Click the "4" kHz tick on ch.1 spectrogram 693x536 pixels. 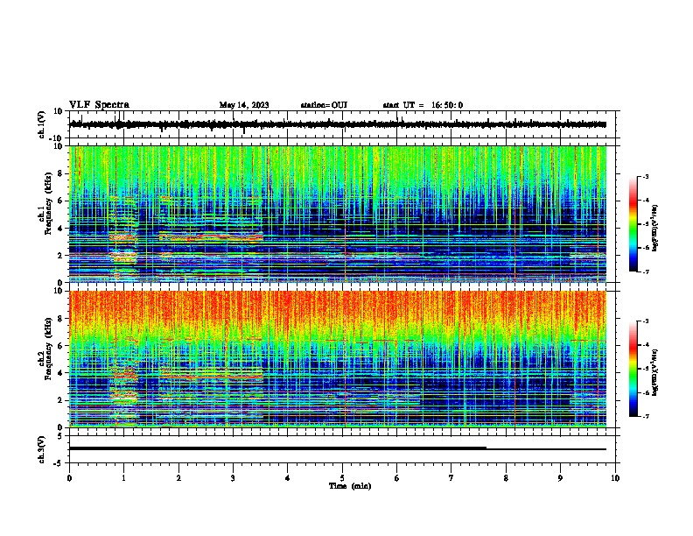(x=60, y=229)
